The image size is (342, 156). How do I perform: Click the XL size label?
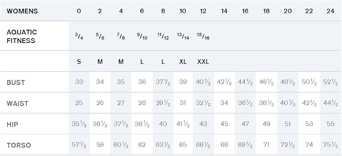(183, 62)
